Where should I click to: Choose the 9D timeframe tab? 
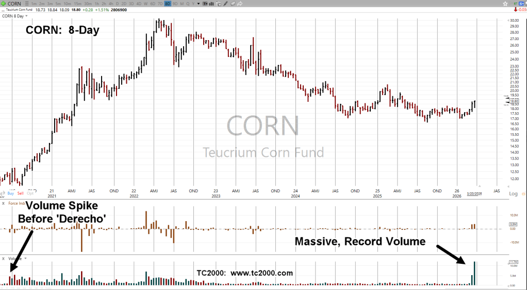pos(175,4)
